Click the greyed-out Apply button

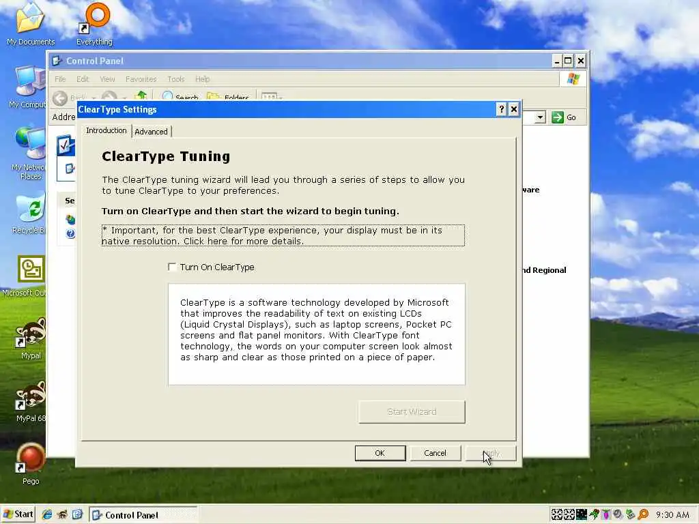click(491, 453)
